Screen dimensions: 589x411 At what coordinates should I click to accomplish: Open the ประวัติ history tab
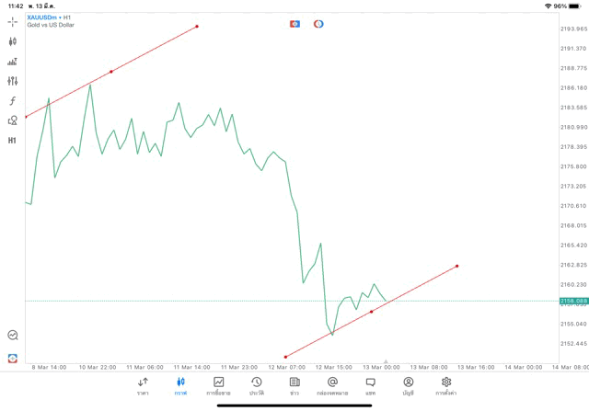[x=257, y=386]
